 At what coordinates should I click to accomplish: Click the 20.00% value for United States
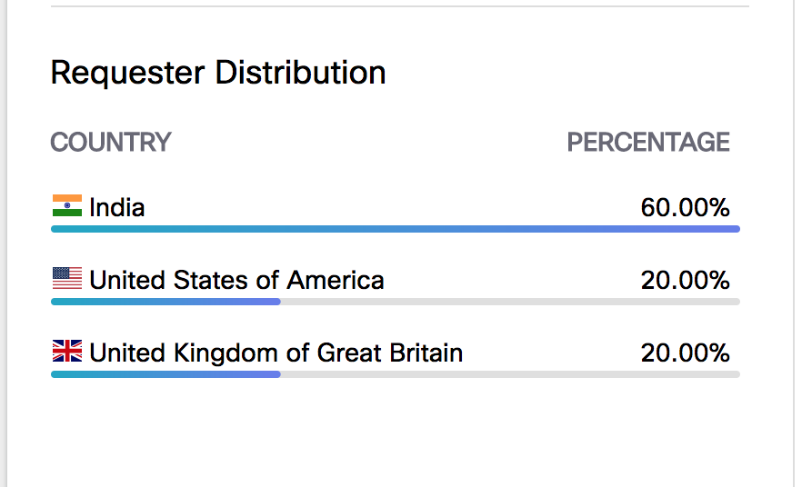click(685, 280)
